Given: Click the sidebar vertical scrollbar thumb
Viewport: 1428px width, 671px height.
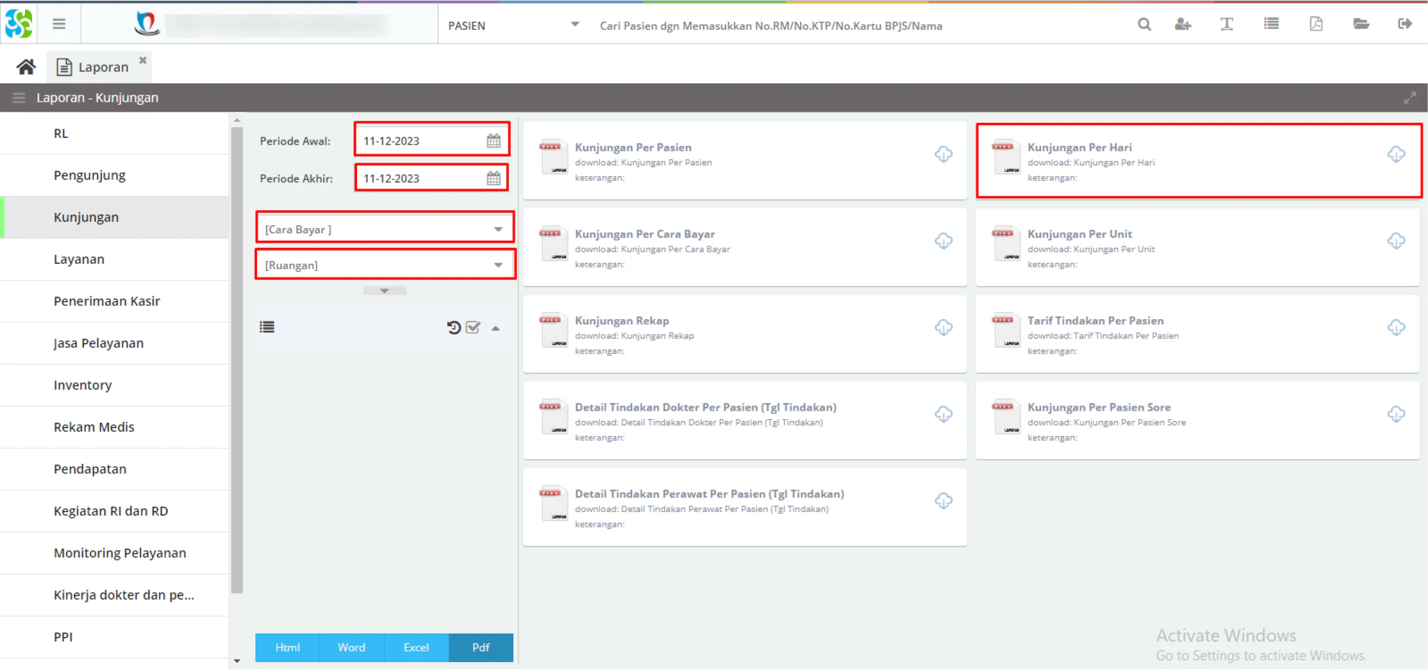Looking at the screenshot, I should (237, 360).
